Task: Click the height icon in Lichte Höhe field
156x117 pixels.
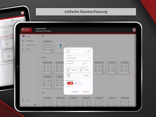Action: 81,70
